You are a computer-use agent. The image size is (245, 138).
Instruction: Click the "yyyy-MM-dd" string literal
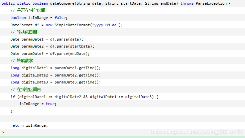(105, 25)
